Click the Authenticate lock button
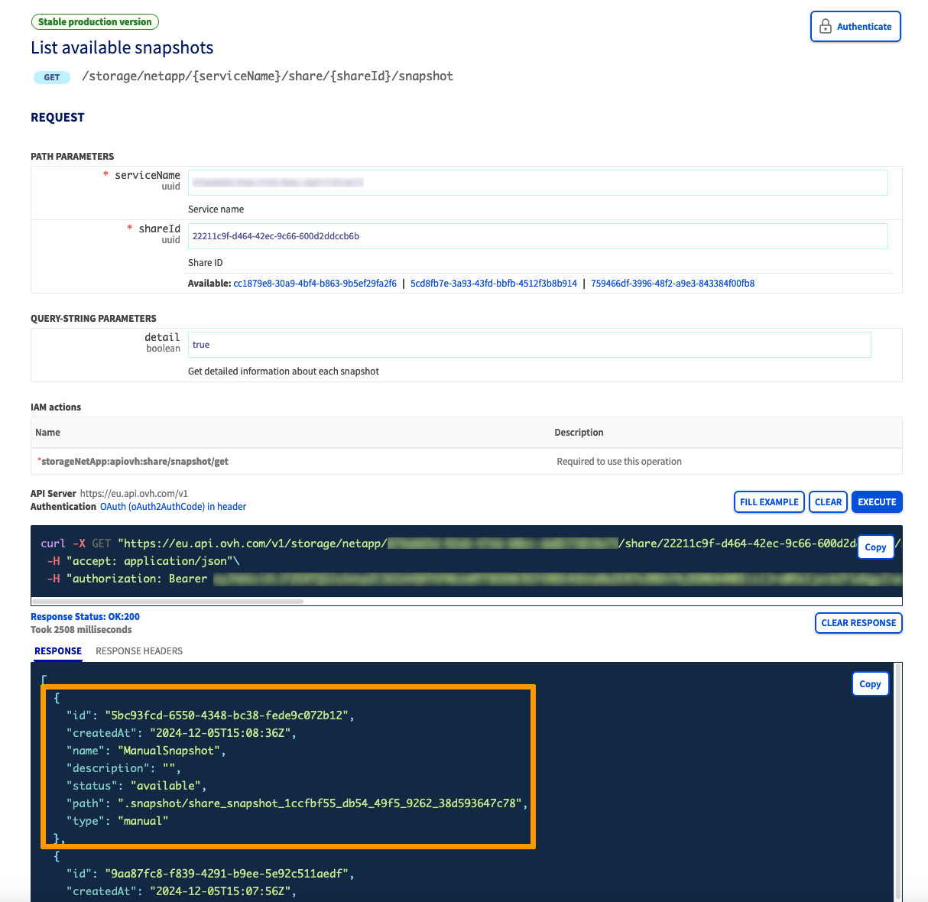This screenshot has height=902, width=928. 855,27
